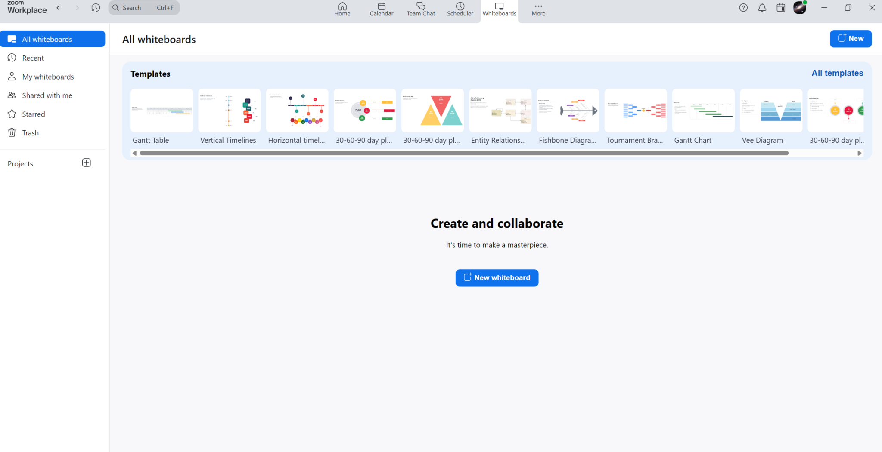Create a new project with the plus icon

pos(86,163)
